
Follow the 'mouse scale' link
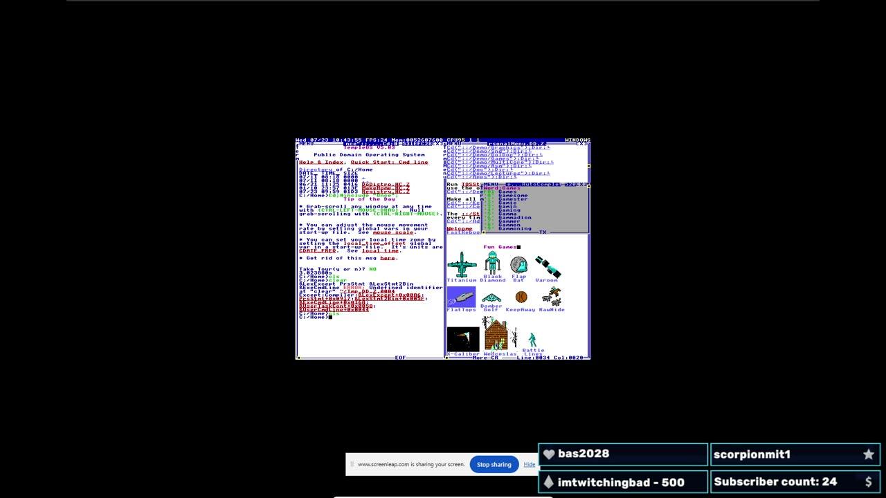click(x=393, y=232)
